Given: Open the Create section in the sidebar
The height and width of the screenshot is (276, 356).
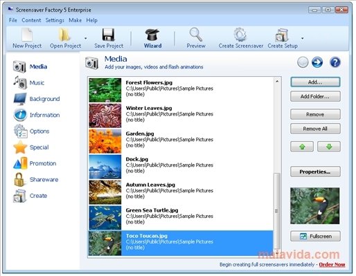Looking at the screenshot, I should pos(30,196).
